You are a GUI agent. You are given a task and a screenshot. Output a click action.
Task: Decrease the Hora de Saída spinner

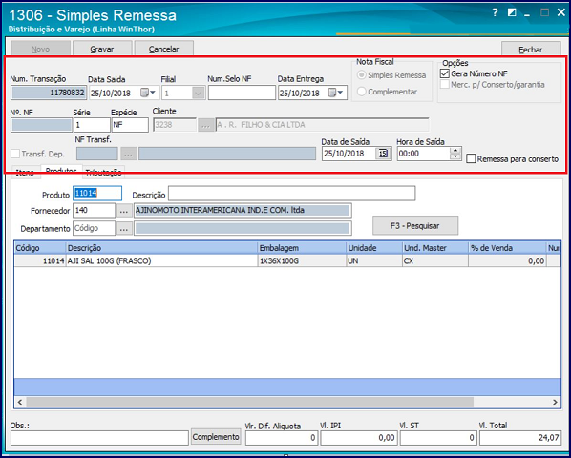coord(455,156)
